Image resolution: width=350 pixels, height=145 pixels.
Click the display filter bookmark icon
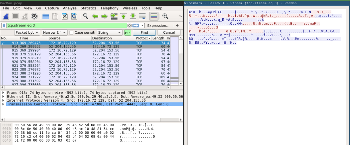tap(4, 25)
